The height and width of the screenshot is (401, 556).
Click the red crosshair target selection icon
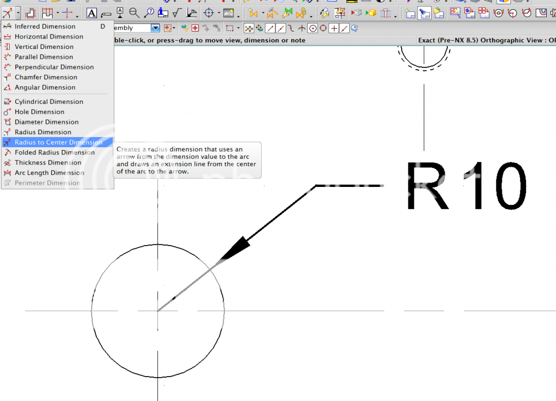(195, 28)
